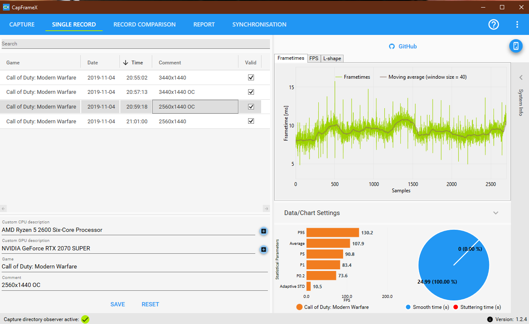Image resolution: width=529 pixels, height=324 pixels.
Task: Toggle Valid checkbox for 2560x1440 OC record
Action: 251,106
